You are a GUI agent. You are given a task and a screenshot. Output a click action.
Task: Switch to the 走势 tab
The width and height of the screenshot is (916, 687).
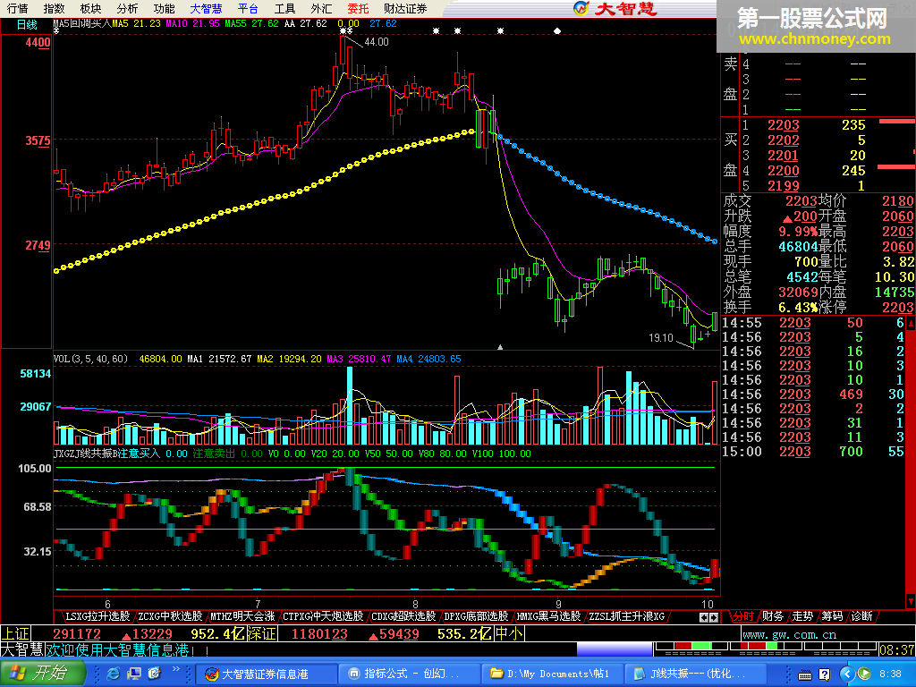[802, 616]
